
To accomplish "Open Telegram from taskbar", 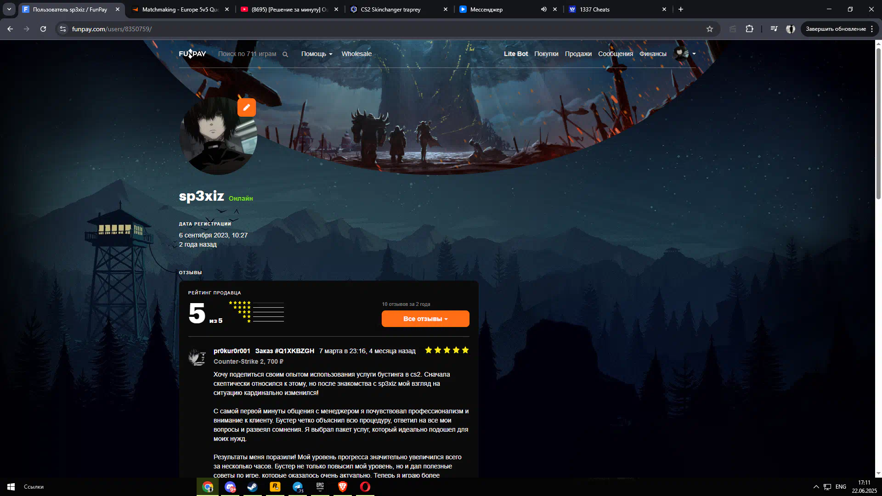I will (x=298, y=487).
